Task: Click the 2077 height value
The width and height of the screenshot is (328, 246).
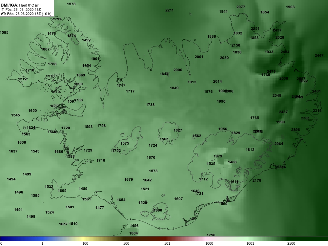Action: 241,7
